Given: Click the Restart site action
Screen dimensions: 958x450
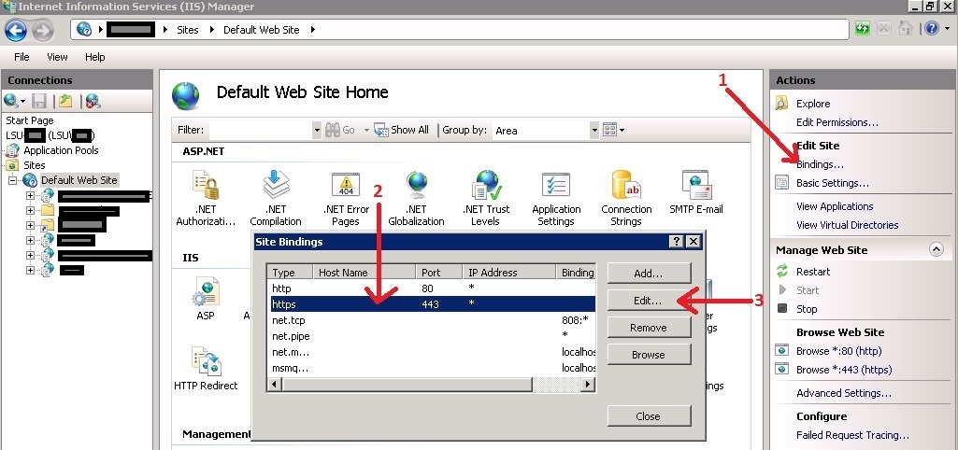Looking at the screenshot, I should click(x=812, y=272).
